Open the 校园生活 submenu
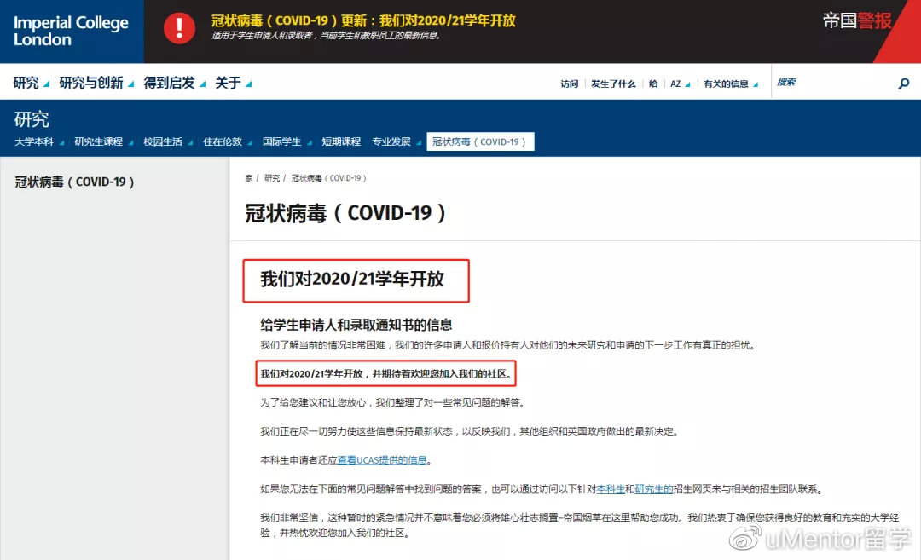 168,142
